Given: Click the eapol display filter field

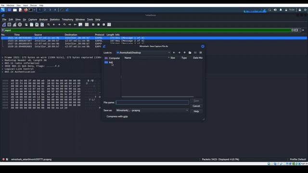Looking at the screenshot, I should click(147, 30).
